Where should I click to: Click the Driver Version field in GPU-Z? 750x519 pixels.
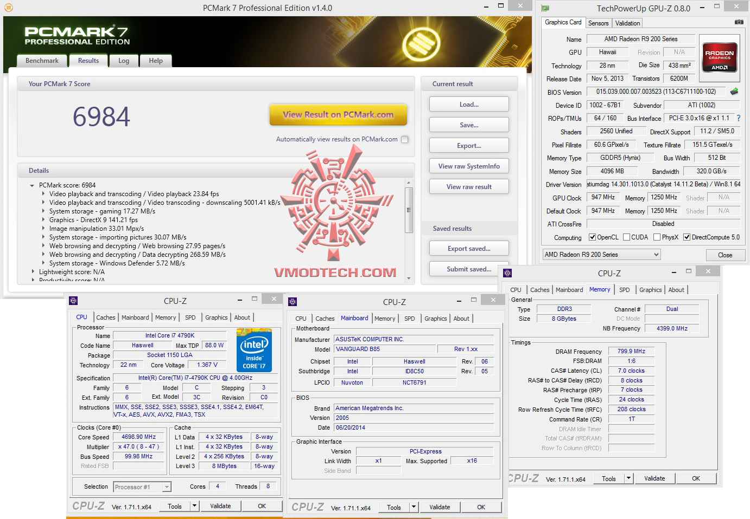click(663, 184)
